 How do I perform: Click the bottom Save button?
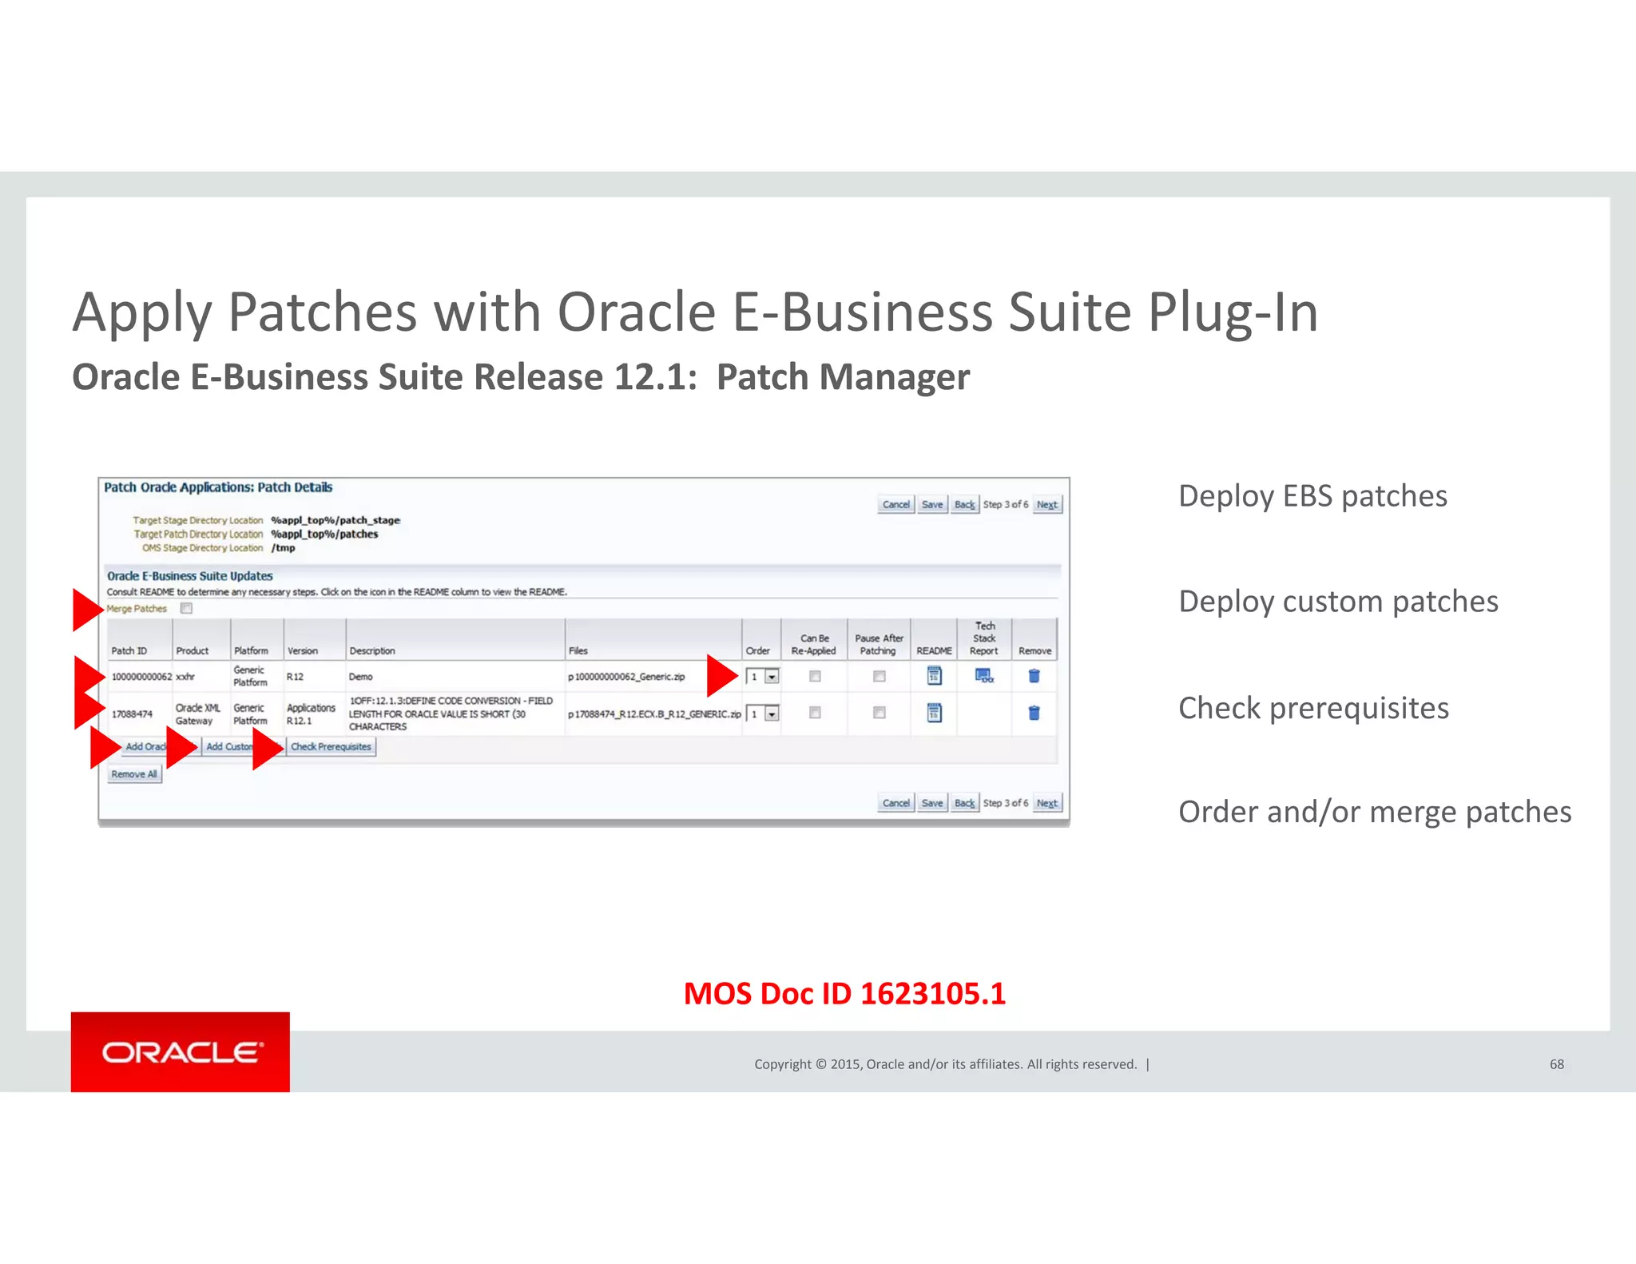tap(931, 803)
